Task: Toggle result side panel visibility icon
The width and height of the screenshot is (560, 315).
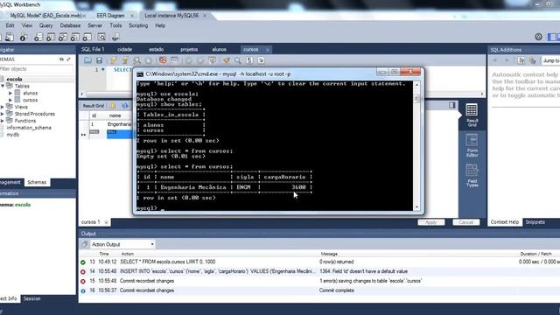Action: pyautogui.click(x=452, y=105)
